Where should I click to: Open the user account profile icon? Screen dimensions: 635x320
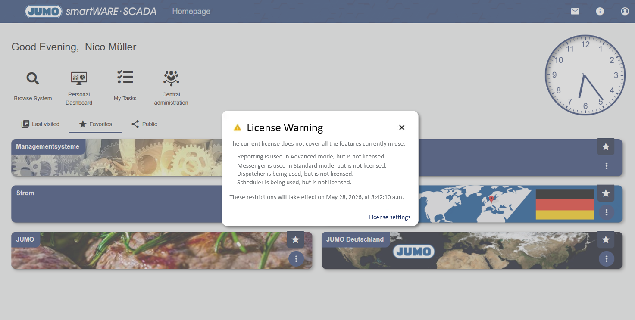pyautogui.click(x=625, y=12)
